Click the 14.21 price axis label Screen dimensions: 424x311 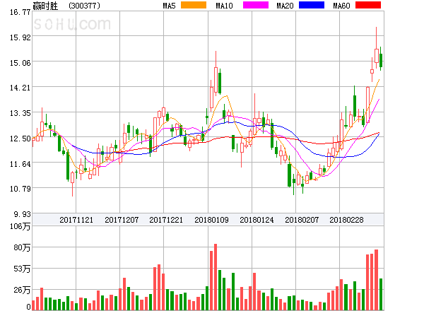point(20,88)
